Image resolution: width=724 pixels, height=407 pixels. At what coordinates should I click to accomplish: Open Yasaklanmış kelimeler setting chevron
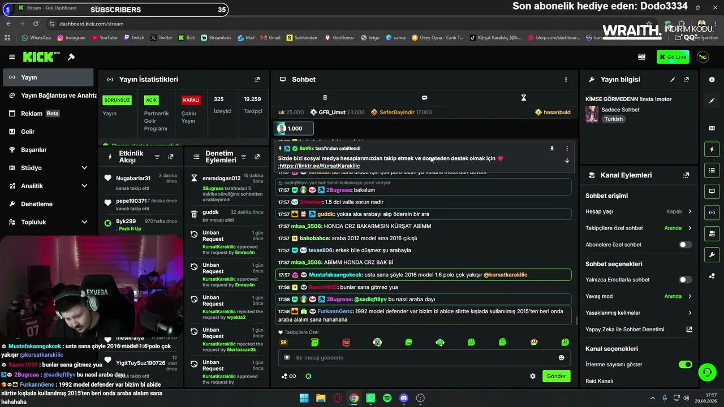[x=689, y=313]
